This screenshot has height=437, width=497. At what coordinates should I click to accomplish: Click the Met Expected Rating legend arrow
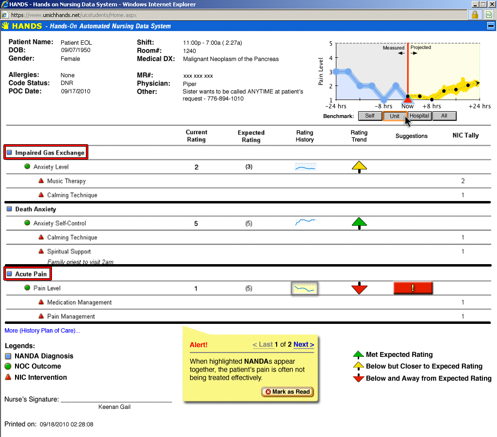[358, 354]
